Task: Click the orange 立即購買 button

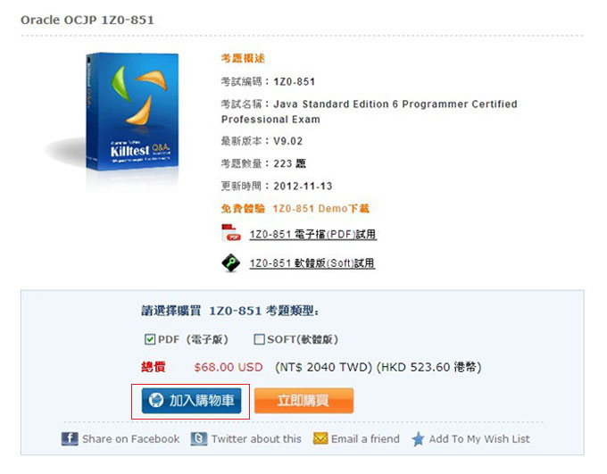Action: point(303,401)
